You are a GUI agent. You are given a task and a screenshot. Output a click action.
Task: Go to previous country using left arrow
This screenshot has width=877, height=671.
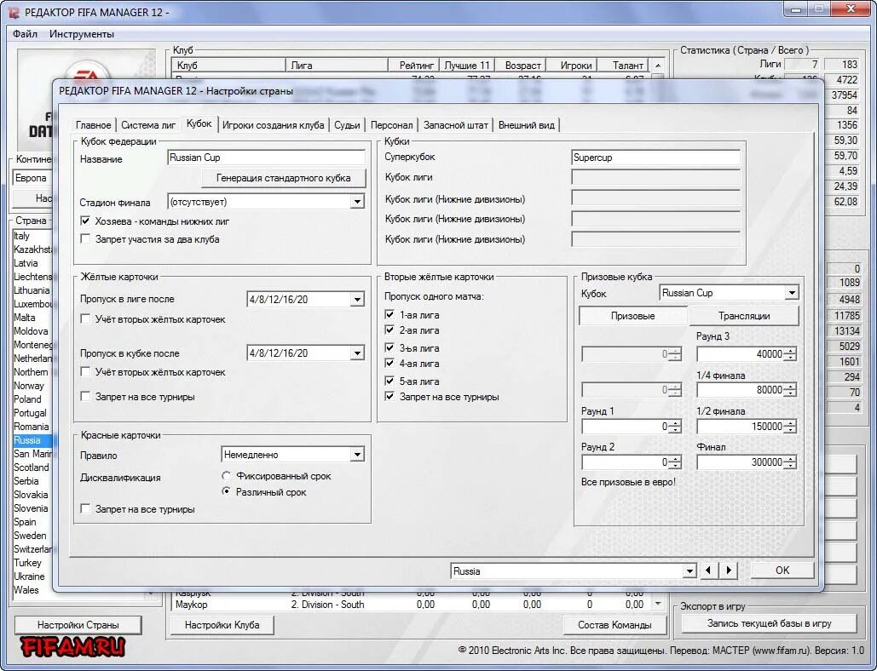point(708,571)
